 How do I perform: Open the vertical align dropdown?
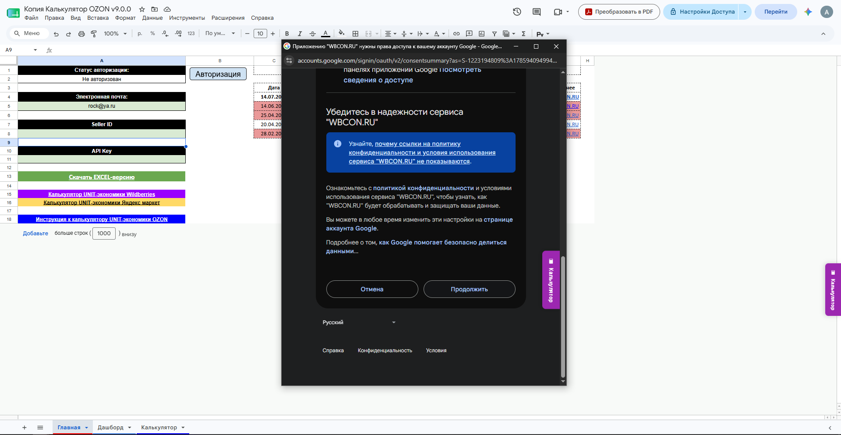(x=407, y=34)
